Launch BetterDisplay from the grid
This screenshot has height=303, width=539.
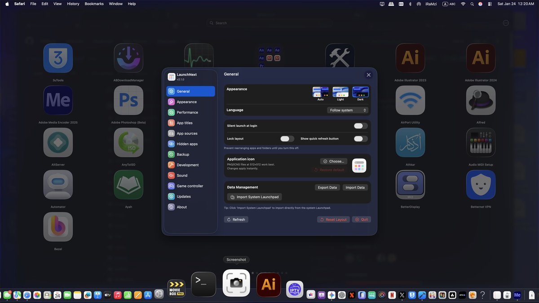click(410, 184)
